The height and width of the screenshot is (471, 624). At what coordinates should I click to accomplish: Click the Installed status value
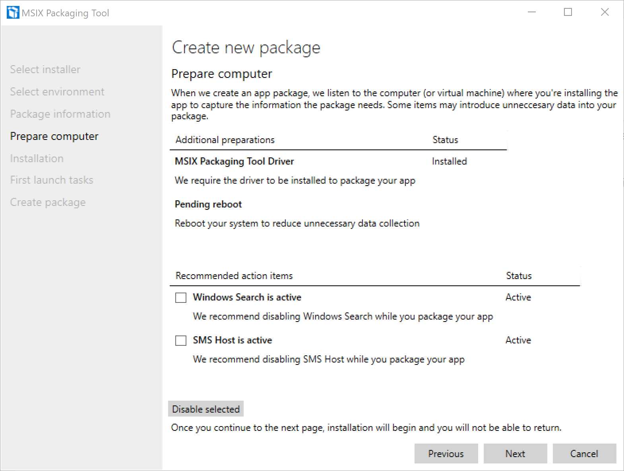pos(450,161)
